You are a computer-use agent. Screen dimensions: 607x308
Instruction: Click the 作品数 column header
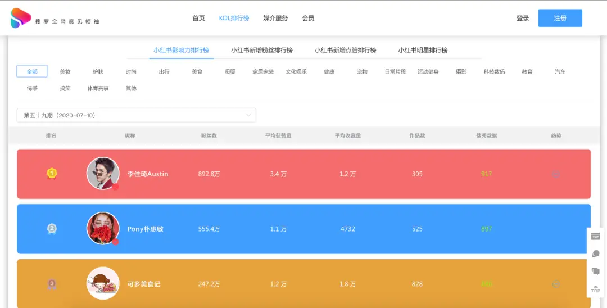pos(417,136)
